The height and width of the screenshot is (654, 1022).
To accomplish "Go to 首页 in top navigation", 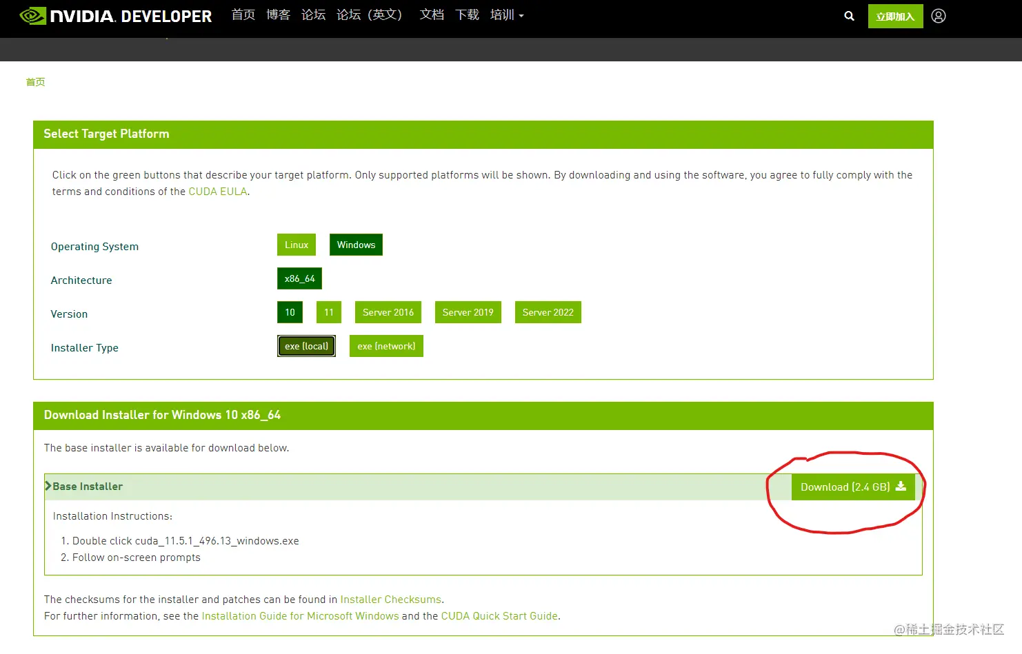I will (243, 15).
